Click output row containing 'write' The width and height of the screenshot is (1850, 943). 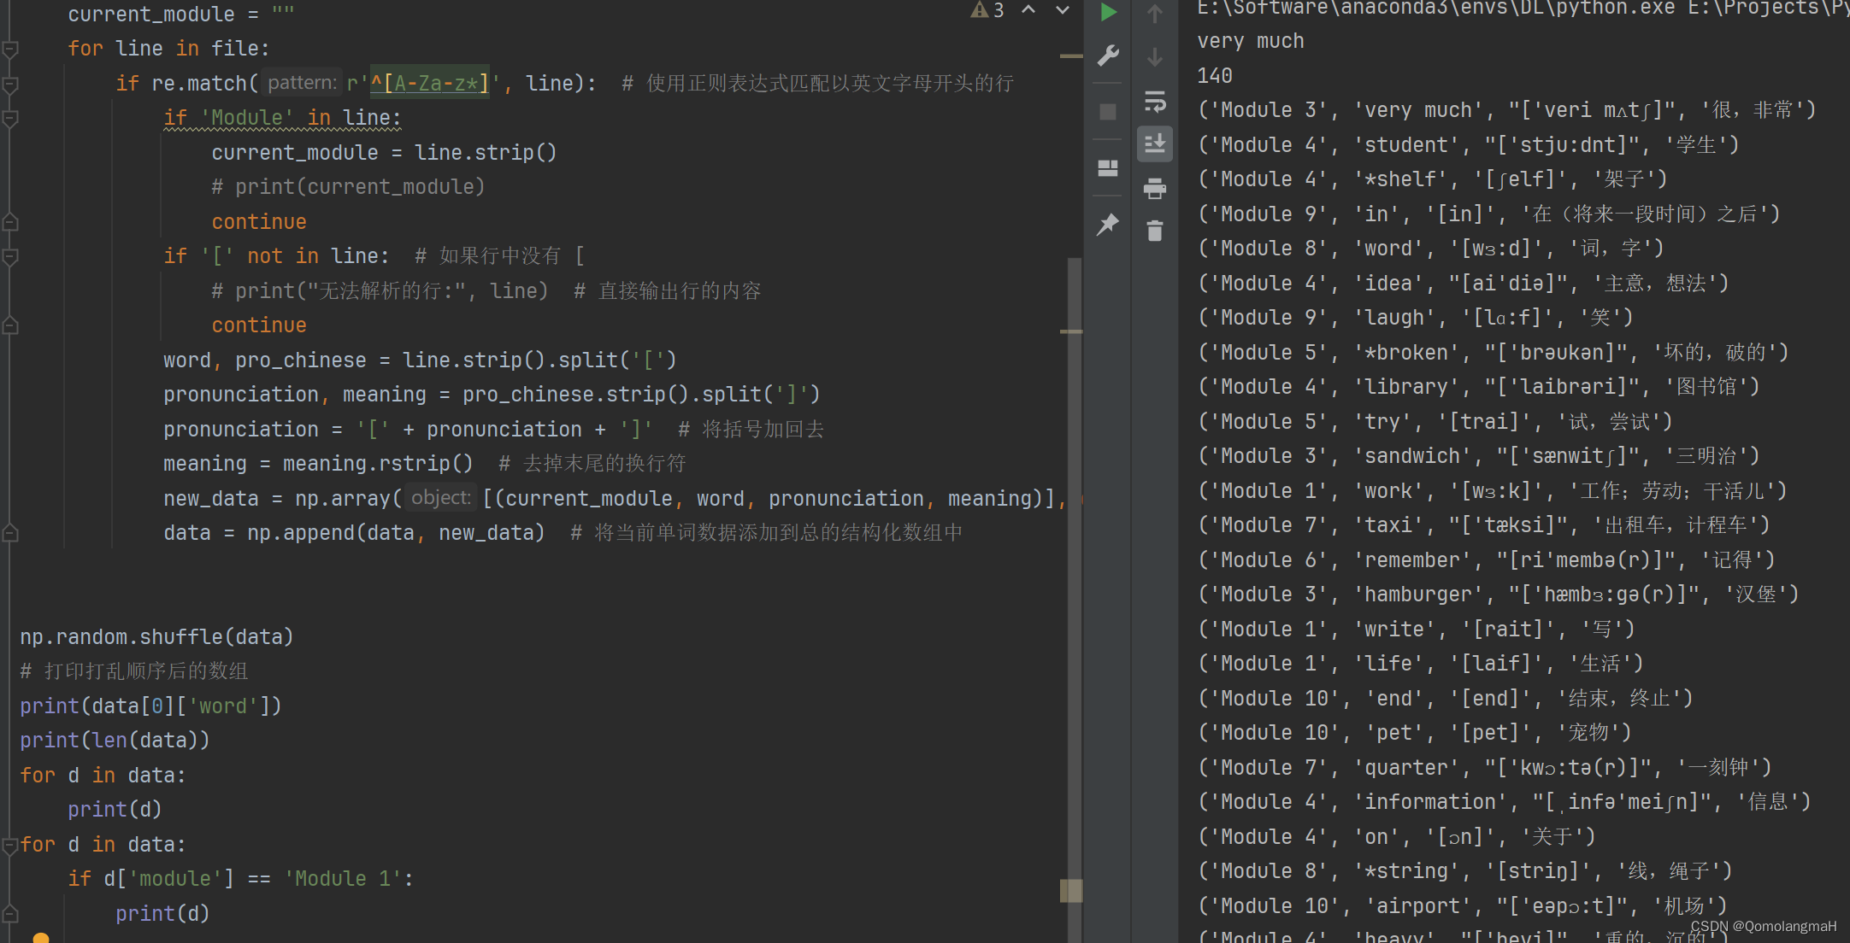[x=1416, y=630]
